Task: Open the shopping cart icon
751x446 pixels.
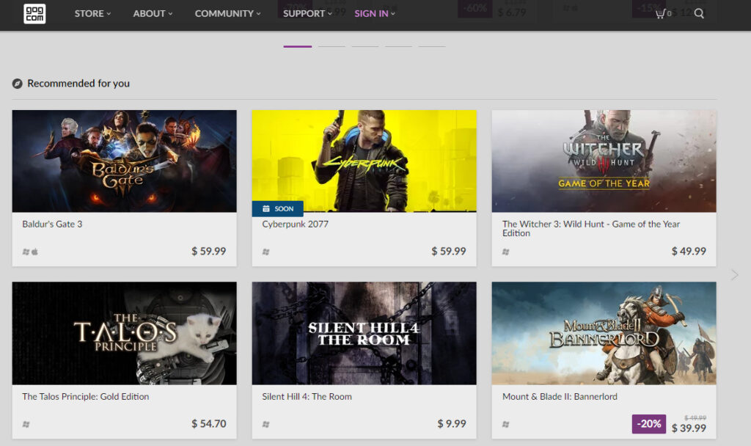Action: tap(662, 13)
